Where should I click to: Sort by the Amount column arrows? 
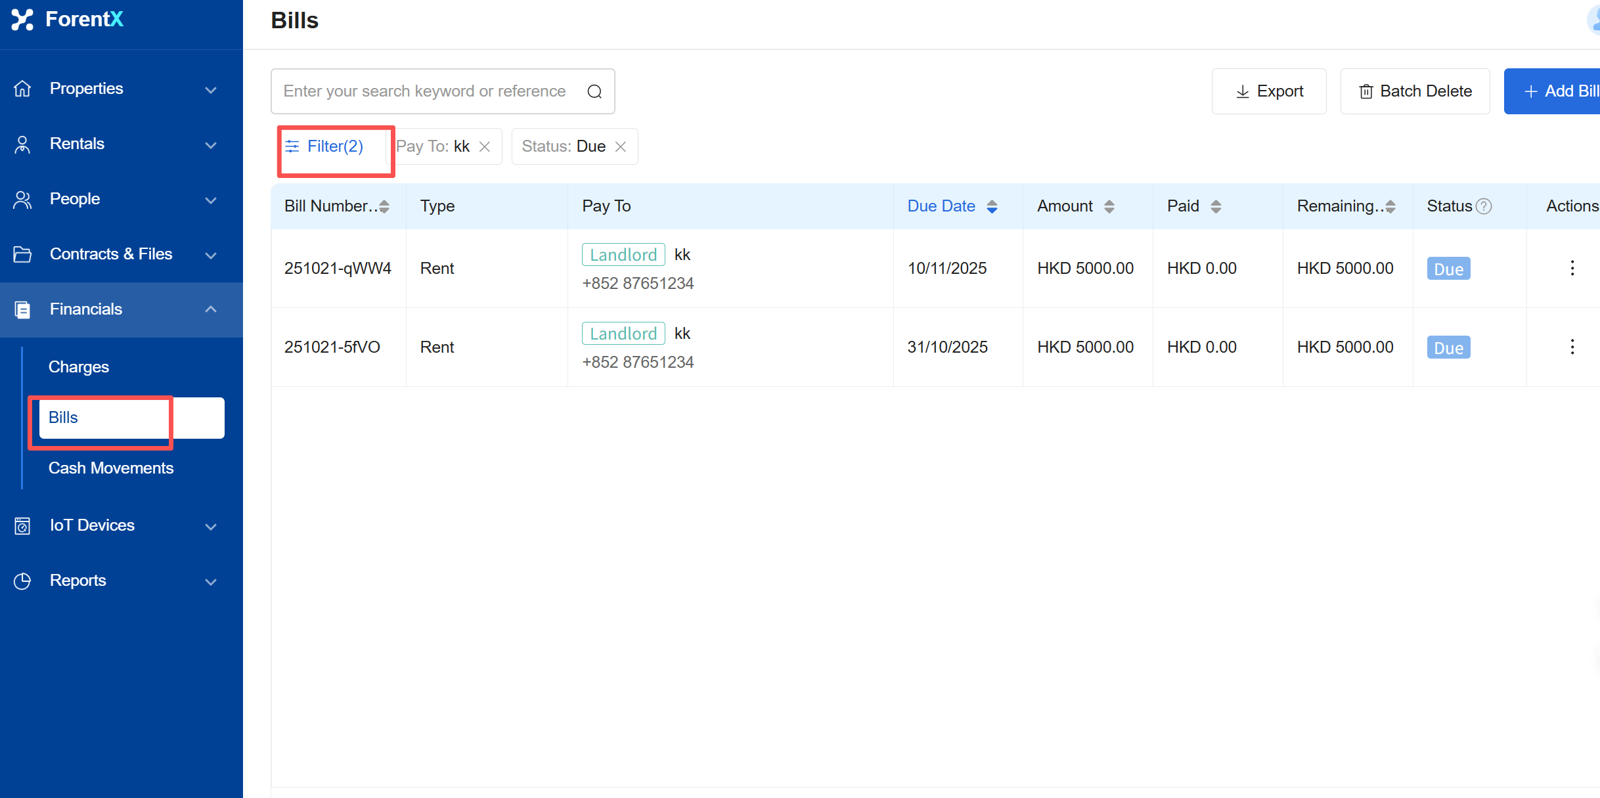coord(1109,206)
